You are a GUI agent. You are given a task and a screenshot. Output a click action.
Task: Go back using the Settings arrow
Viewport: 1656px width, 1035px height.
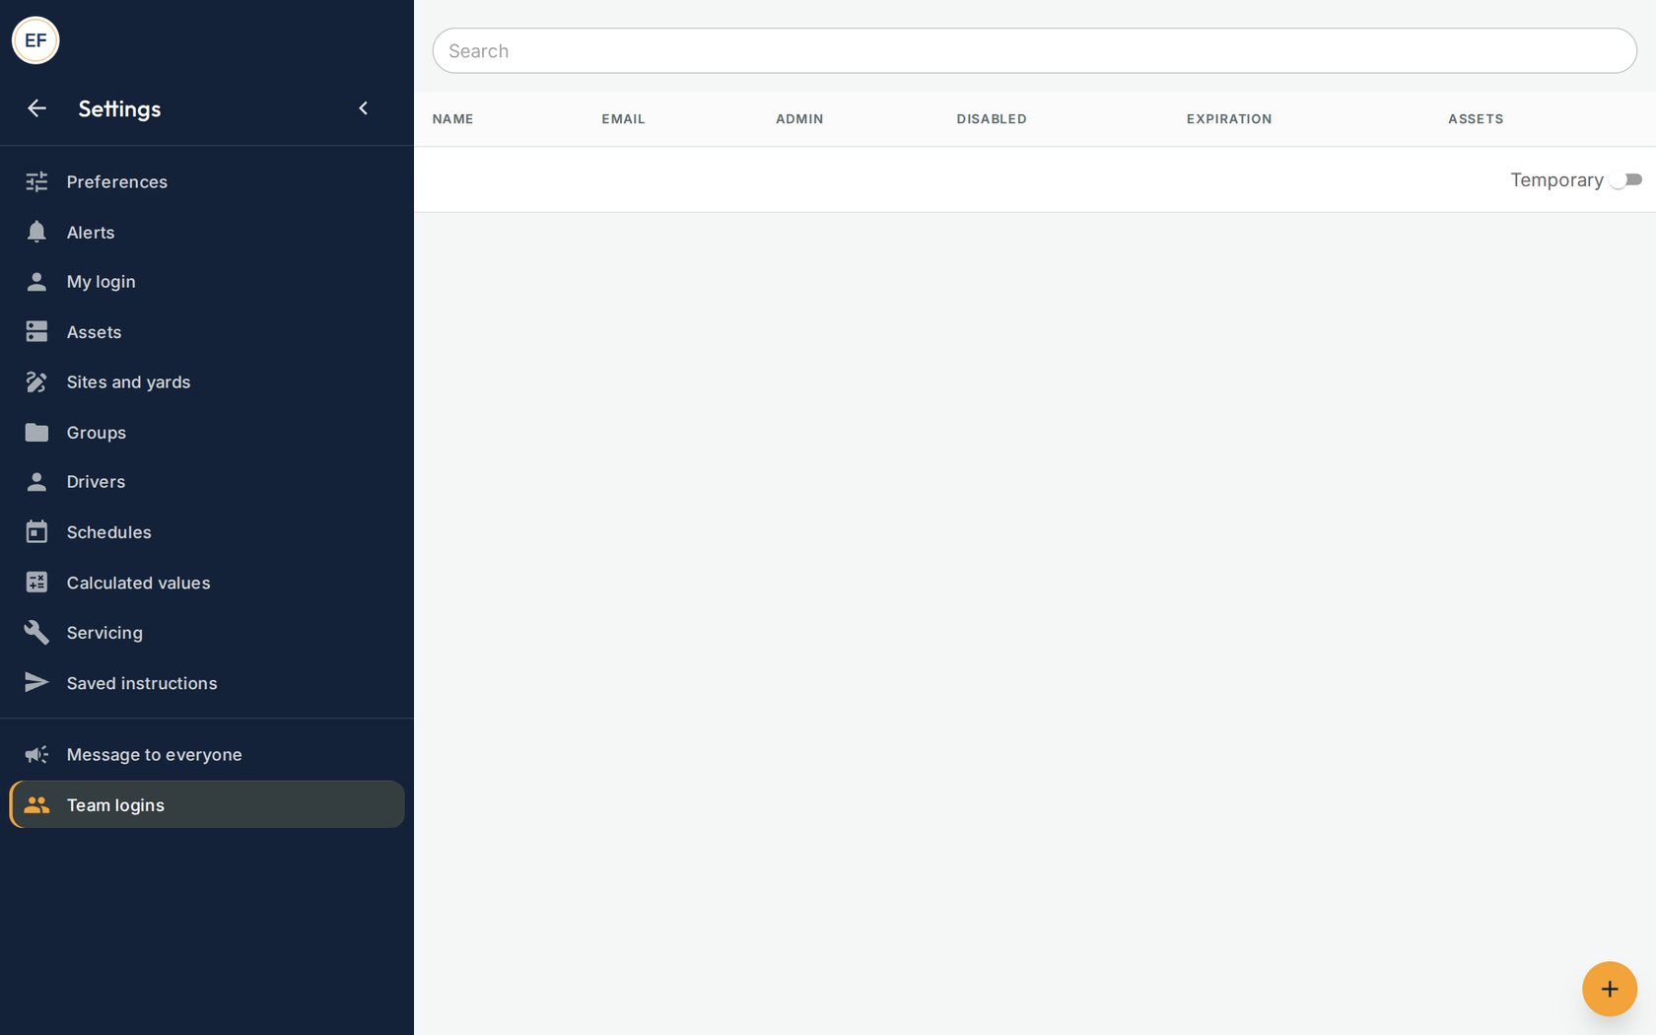click(36, 108)
